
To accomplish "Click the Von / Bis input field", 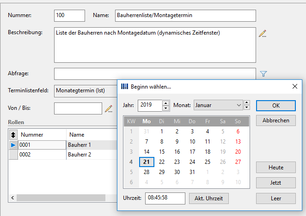I will pyautogui.click(x=78, y=108).
